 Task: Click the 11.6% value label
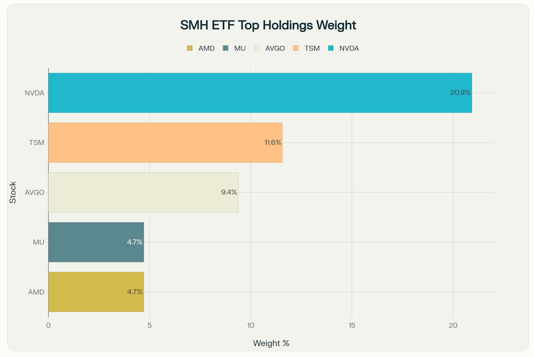pyautogui.click(x=273, y=142)
